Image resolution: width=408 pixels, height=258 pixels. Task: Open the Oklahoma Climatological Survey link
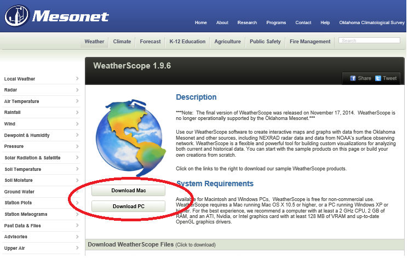[x=370, y=23]
